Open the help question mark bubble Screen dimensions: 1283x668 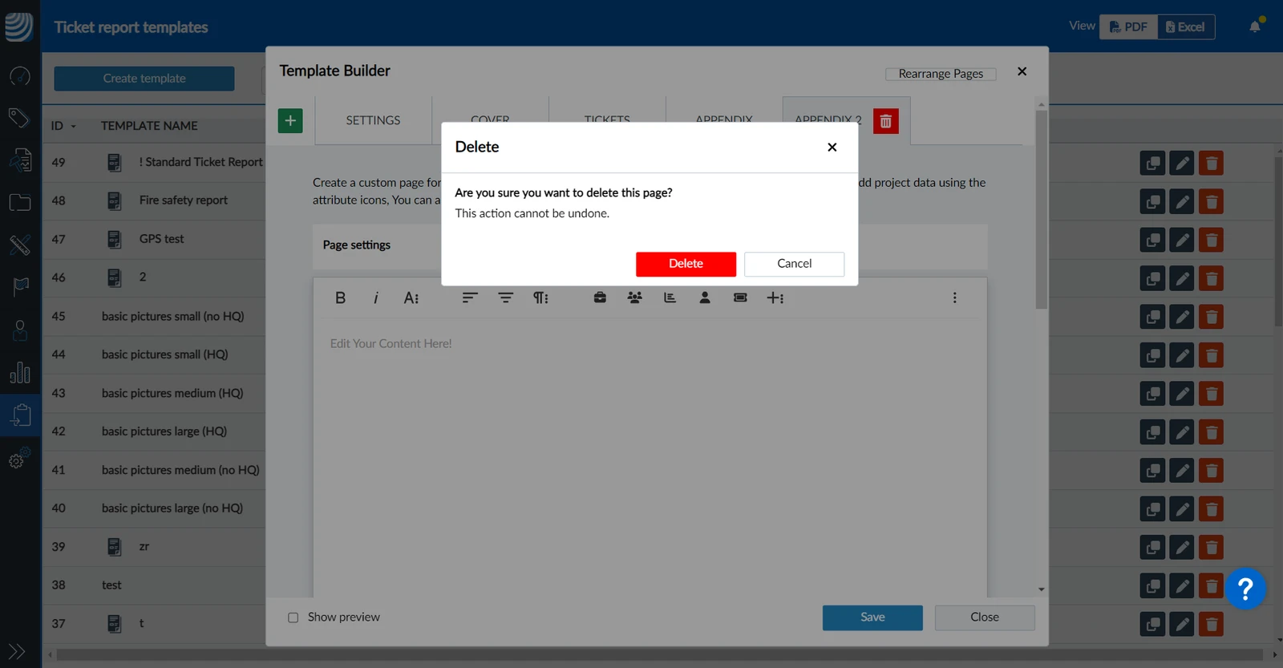click(x=1245, y=589)
